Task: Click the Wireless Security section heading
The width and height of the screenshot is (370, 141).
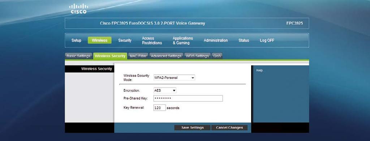Action: 96,69
